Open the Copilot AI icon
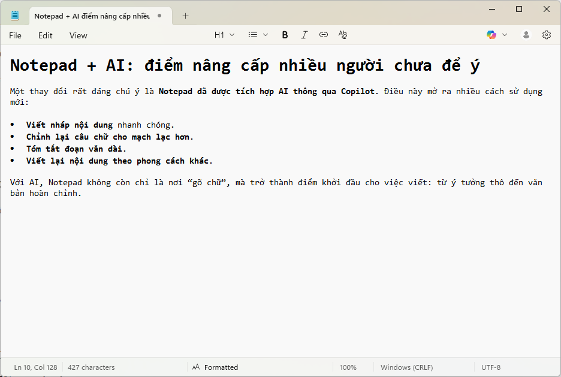The image size is (561, 377). click(491, 35)
